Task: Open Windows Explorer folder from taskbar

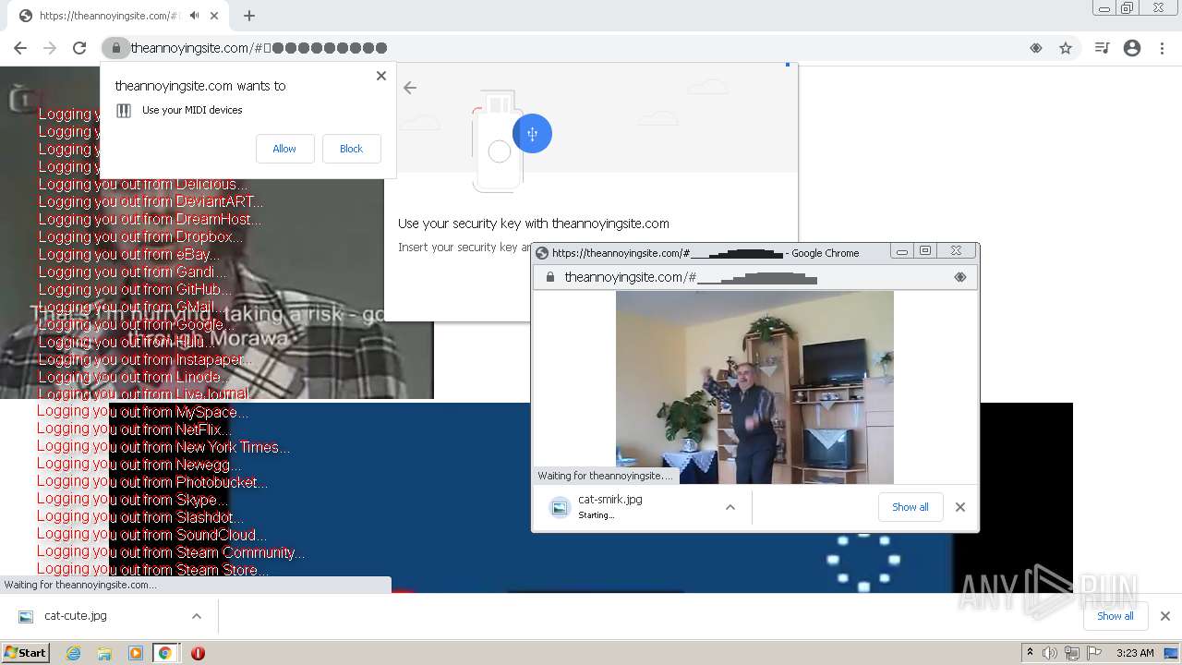Action: [x=104, y=653]
